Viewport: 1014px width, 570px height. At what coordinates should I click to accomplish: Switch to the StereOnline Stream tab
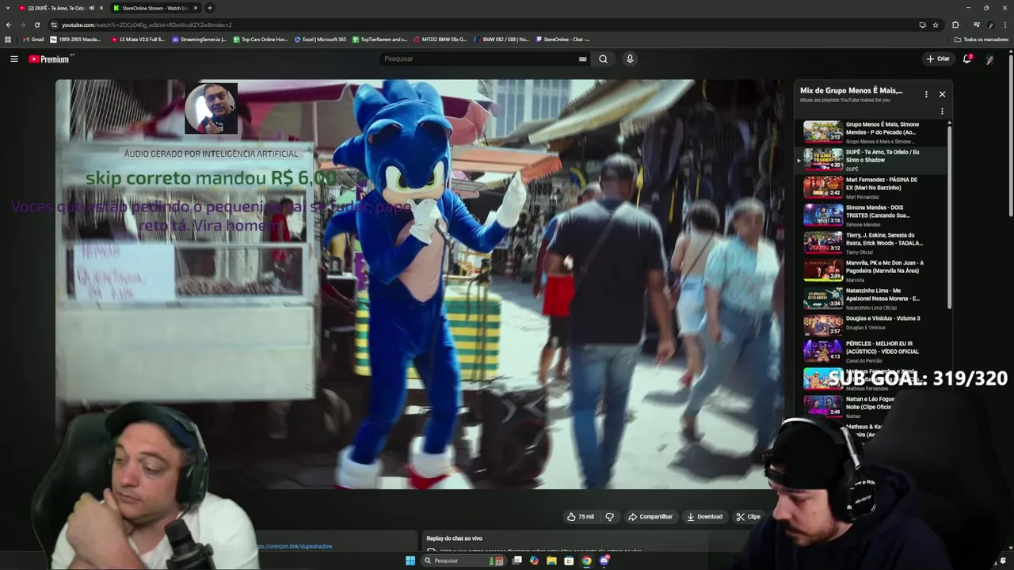(154, 8)
